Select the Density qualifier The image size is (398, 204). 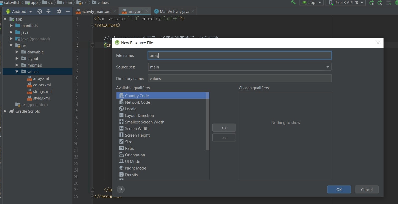[x=161, y=175]
